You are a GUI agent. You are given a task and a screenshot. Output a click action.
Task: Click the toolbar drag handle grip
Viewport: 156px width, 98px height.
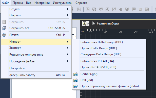152,9
